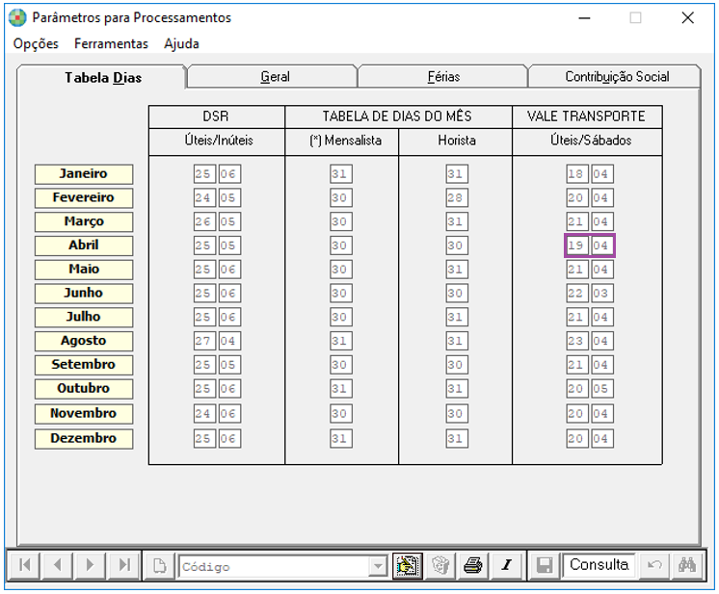Open the Código dropdown arrow
Screen dimensions: 719x594
[x=378, y=566]
